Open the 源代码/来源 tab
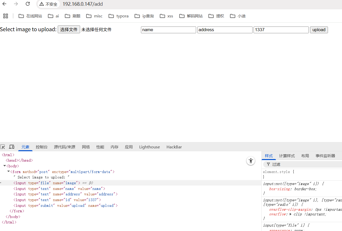 coord(64,147)
